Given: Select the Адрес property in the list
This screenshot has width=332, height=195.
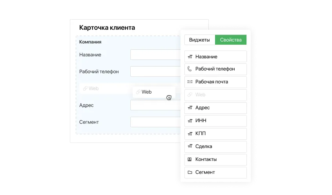Looking at the screenshot, I should click(x=215, y=108).
